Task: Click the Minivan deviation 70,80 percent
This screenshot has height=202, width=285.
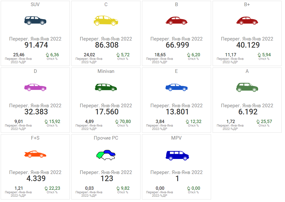Action: (x=125, y=122)
